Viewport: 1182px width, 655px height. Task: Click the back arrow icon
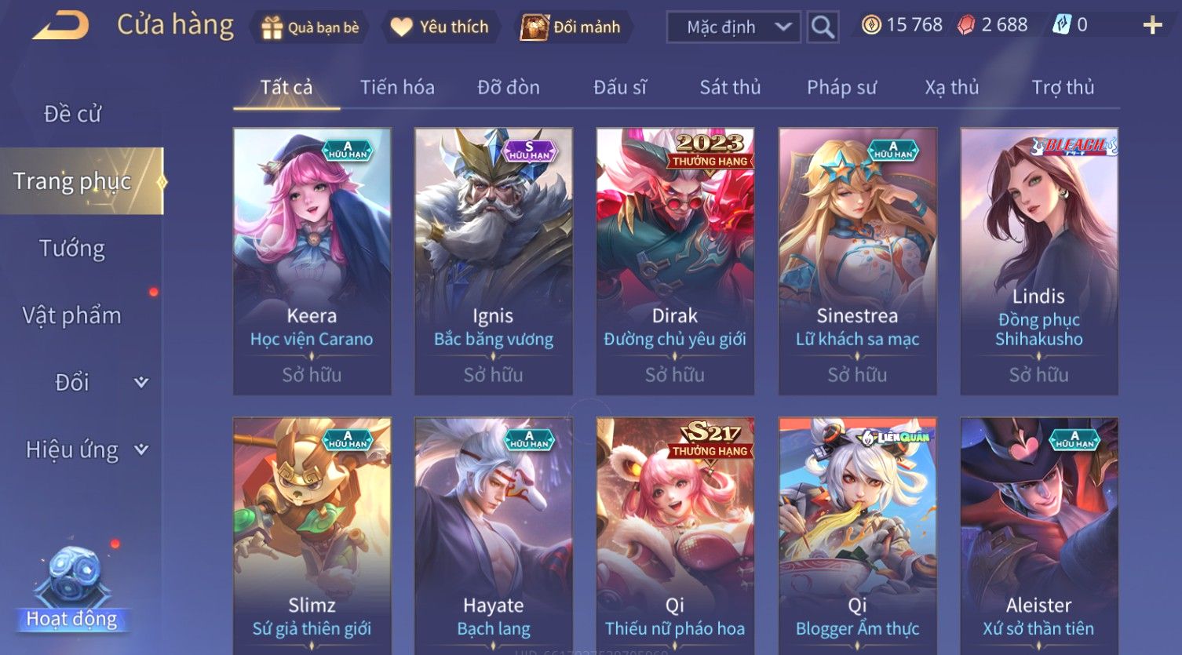(x=61, y=26)
